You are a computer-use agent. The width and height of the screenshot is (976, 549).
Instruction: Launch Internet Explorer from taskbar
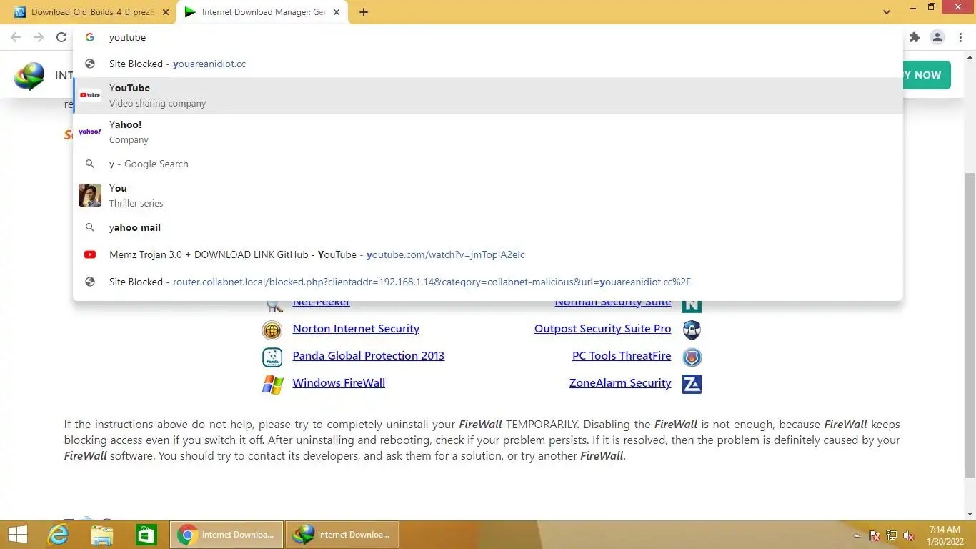click(59, 535)
